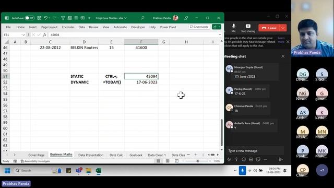Viewport: 334px width, 188px height.
Task: Expand the formula bar chevron
Action: point(220,34)
